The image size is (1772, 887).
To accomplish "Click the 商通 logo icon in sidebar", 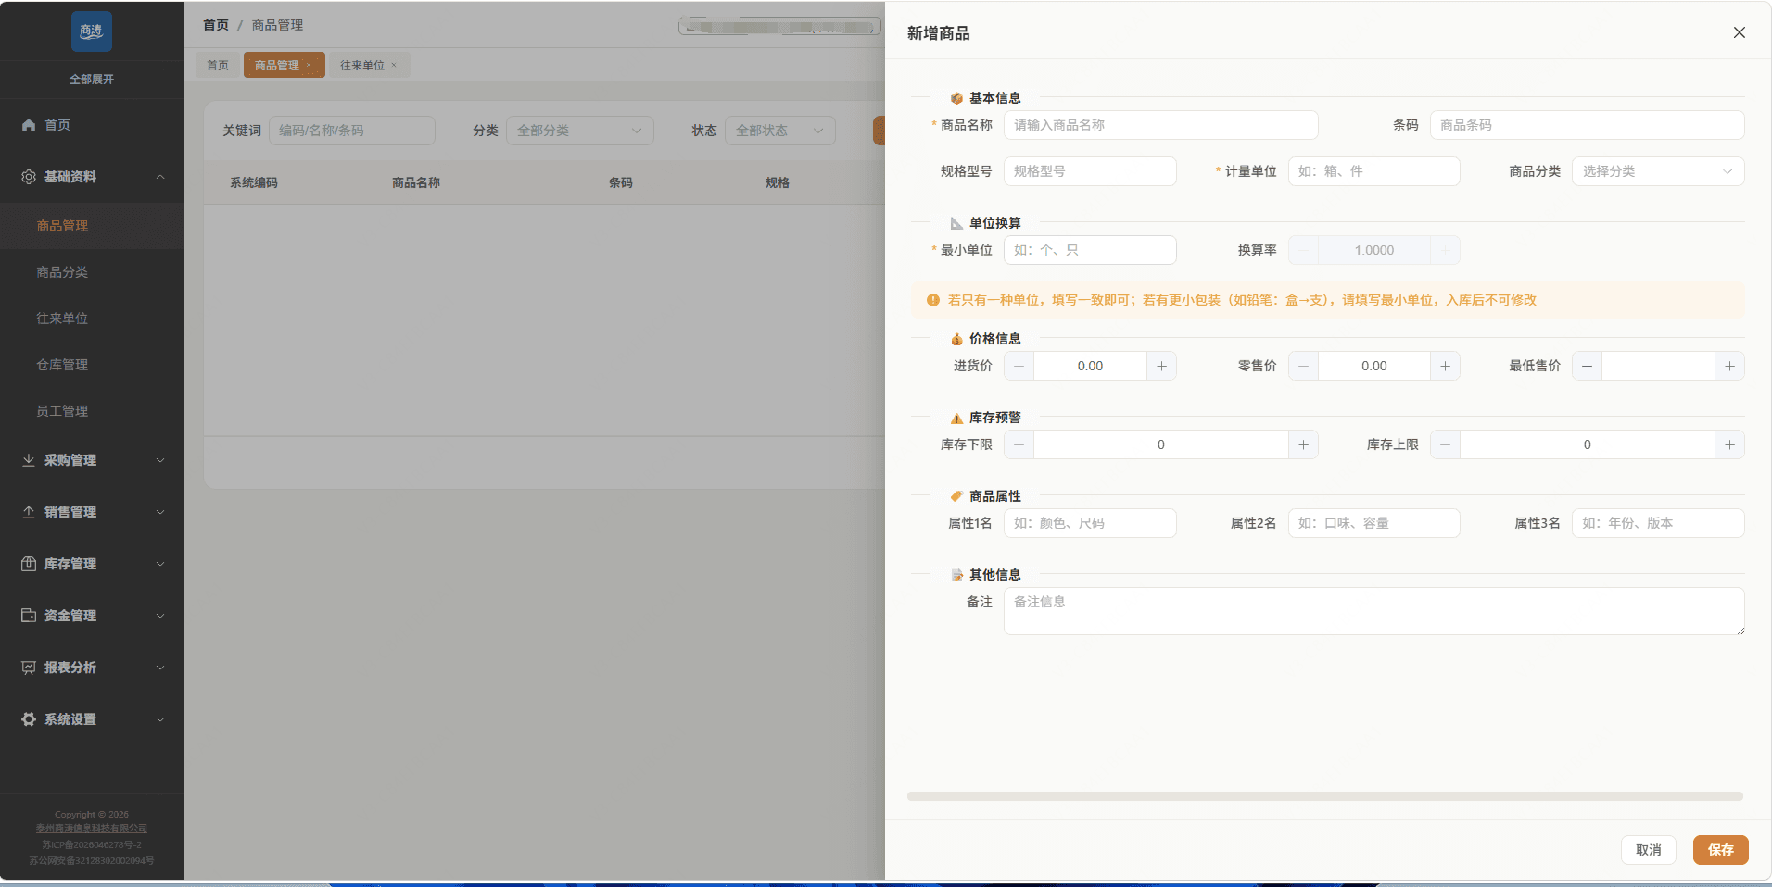I will click(92, 31).
